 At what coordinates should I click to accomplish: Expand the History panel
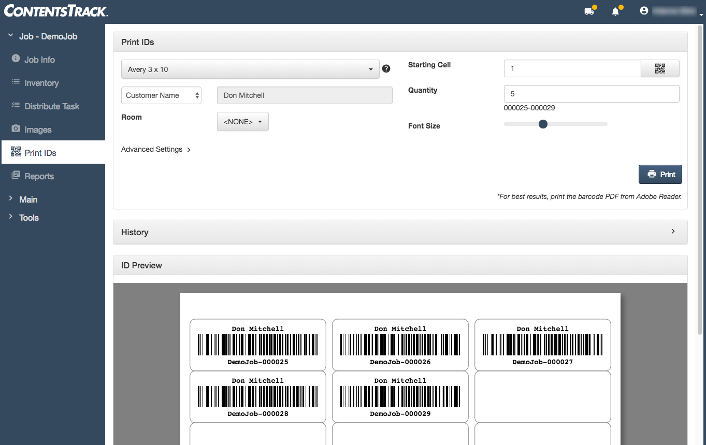[400, 232]
